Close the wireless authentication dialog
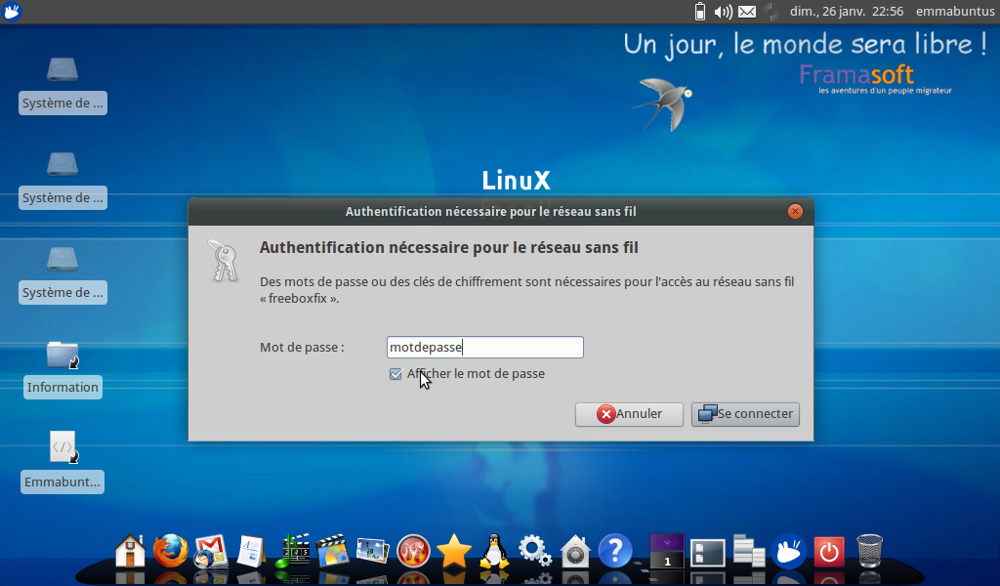Image resolution: width=1000 pixels, height=586 pixels. point(795,211)
